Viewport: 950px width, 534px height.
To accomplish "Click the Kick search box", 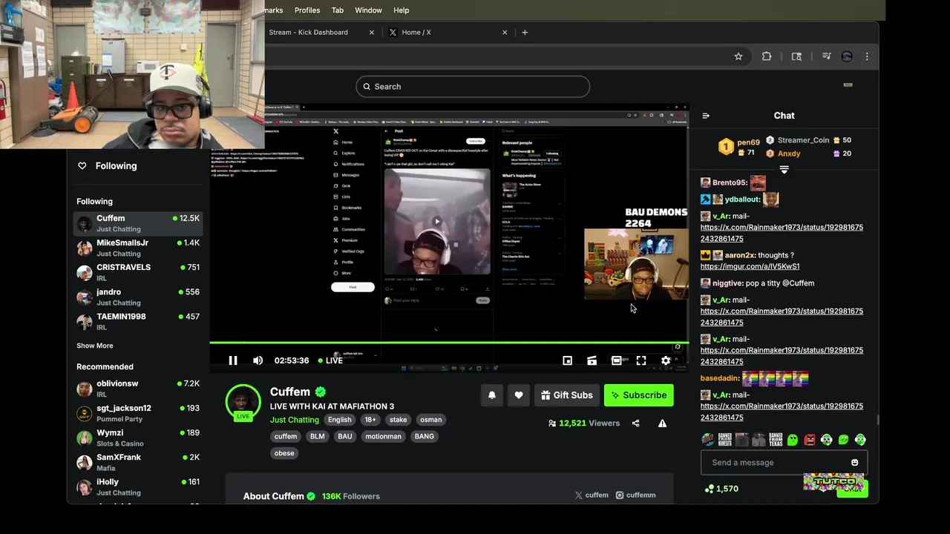I will [473, 87].
